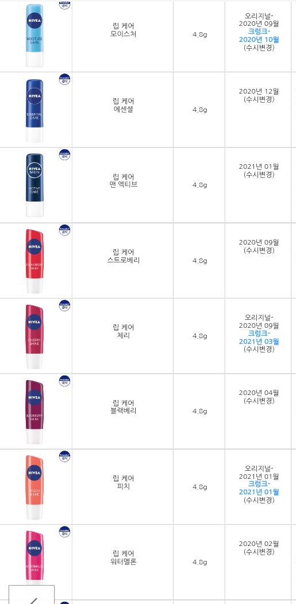Click the Strawberry Shine lip balm image
This screenshot has height=604, width=296.
pyautogui.click(x=34, y=261)
